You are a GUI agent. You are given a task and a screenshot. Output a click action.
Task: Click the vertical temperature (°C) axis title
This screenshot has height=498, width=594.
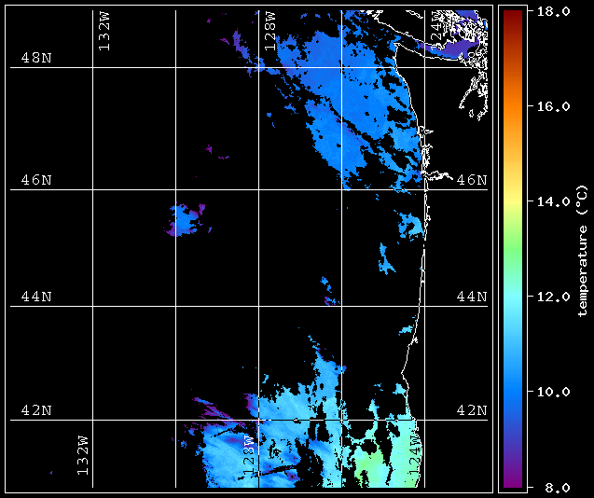[582, 248]
